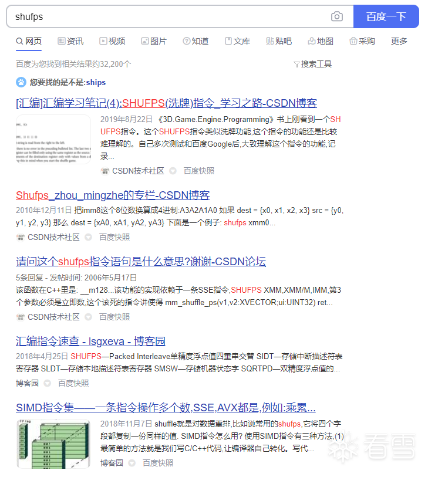Expand the dropdown under 汇编指令速查 result
The image size is (428, 477).
pos(47,383)
